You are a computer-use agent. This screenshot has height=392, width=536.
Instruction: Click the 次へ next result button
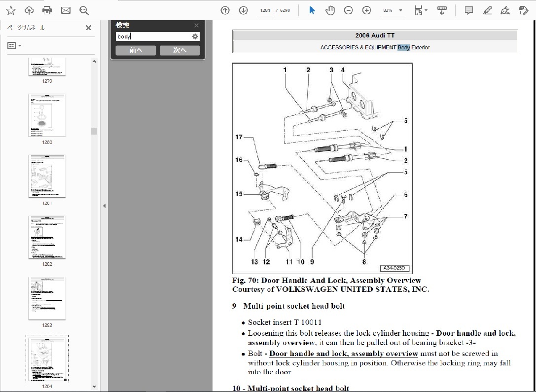[x=180, y=50]
